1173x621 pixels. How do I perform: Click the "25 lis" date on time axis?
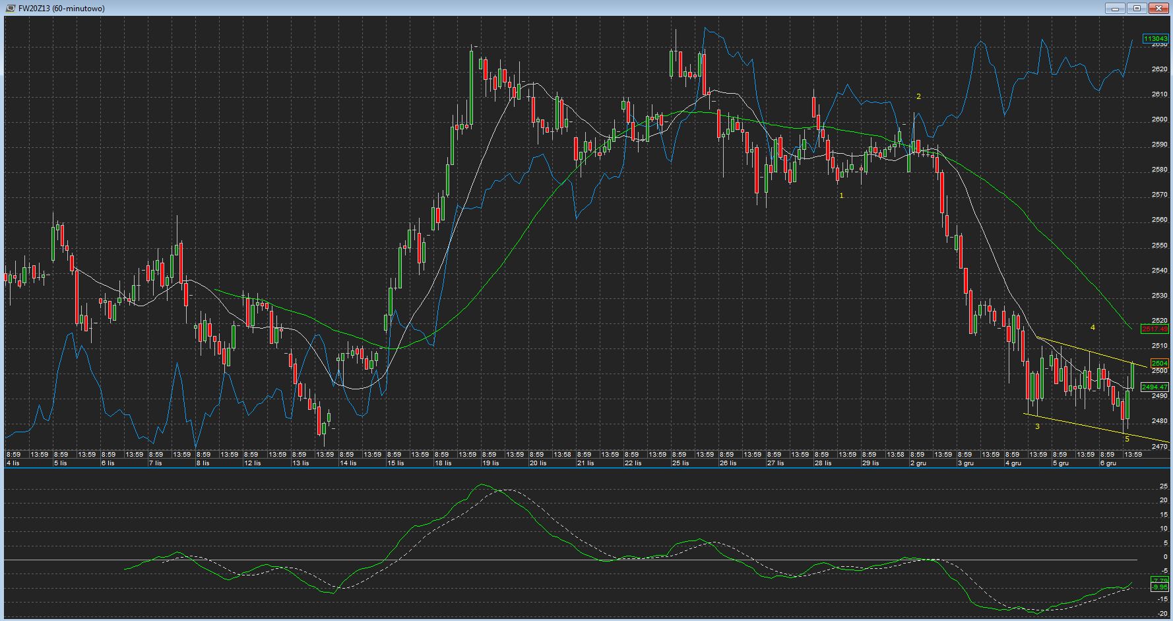680,463
